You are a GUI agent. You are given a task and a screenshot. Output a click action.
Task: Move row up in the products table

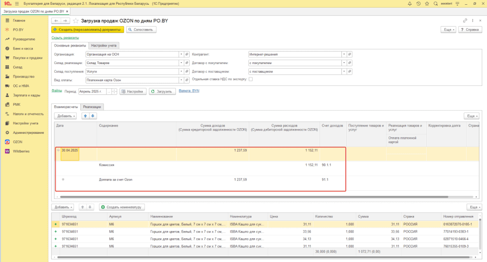[83, 207]
